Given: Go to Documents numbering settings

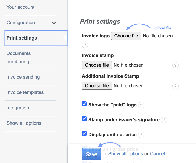Looking at the screenshot, I should (19, 57).
